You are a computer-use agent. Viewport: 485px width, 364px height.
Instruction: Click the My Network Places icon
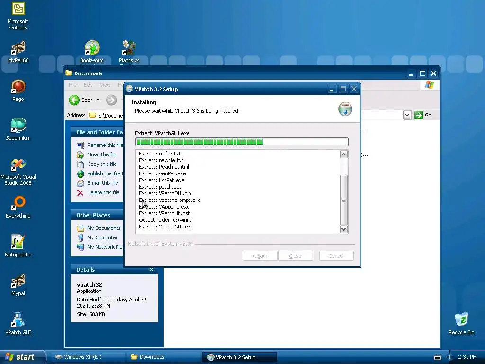81,247
